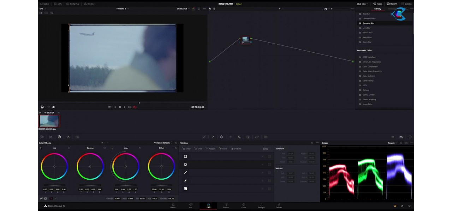Toggle the Nodes panel
This screenshot has width=452, height=211.
point(377,4)
